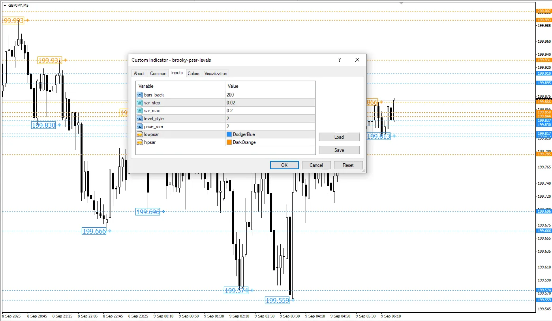The height and width of the screenshot is (321, 552).
Task: Click the 199.813 blue chart level label
Action: (x=379, y=136)
